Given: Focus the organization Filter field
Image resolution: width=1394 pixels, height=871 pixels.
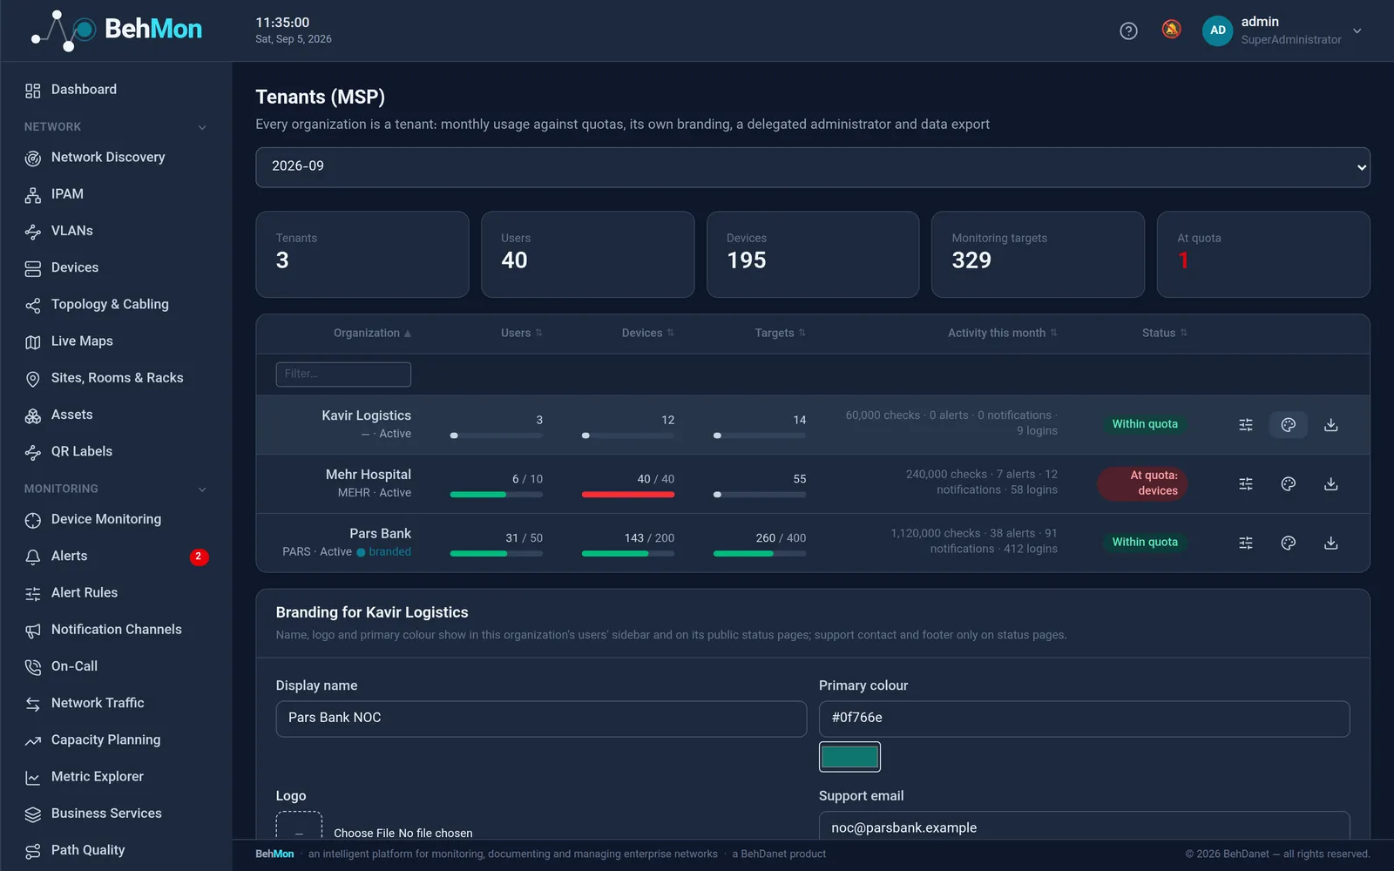Looking at the screenshot, I should click(343, 375).
